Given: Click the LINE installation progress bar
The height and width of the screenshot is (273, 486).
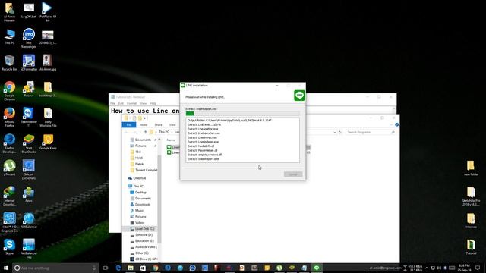Looking at the screenshot, I should [x=242, y=114].
